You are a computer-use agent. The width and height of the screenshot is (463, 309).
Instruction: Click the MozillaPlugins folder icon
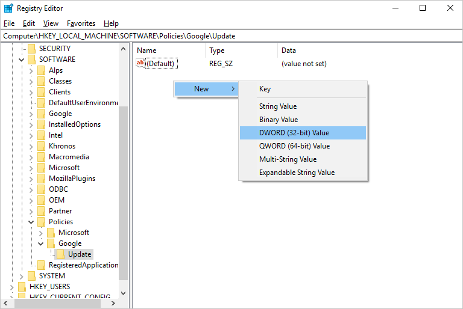pos(41,179)
